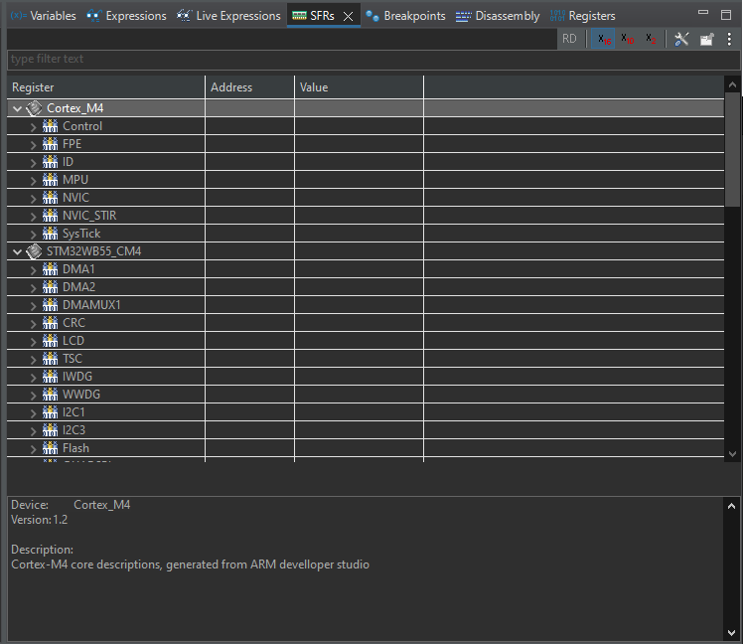Image resolution: width=743 pixels, height=644 pixels.
Task: Expand the DMAMUX1 peripheral
Action: coord(33,306)
